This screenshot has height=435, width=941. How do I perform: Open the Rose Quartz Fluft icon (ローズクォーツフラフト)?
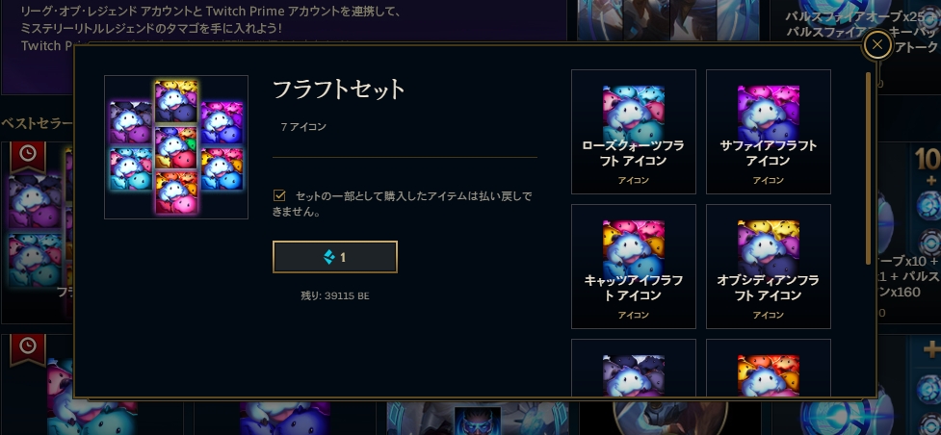(x=633, y=132)
